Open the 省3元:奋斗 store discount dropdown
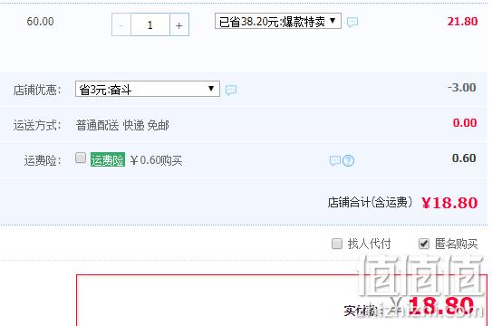Screen dimensions: 492x326 pyautogui.click(x=148, y=89)
